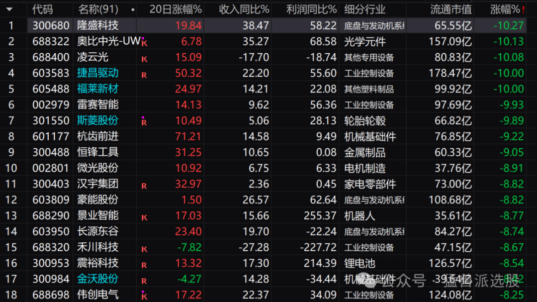Screen dimensions: 537x302
Task: Select stock name 景业智能
Action: coord(98,215)
